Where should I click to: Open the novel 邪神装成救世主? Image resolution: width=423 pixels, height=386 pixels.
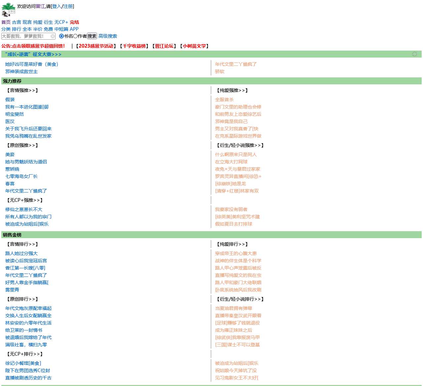coord(21,71)
